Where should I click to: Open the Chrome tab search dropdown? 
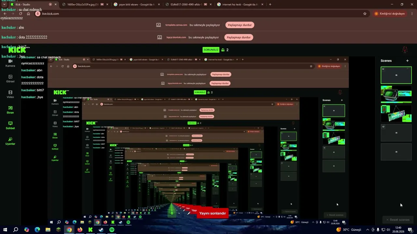[x=4, y=5]
